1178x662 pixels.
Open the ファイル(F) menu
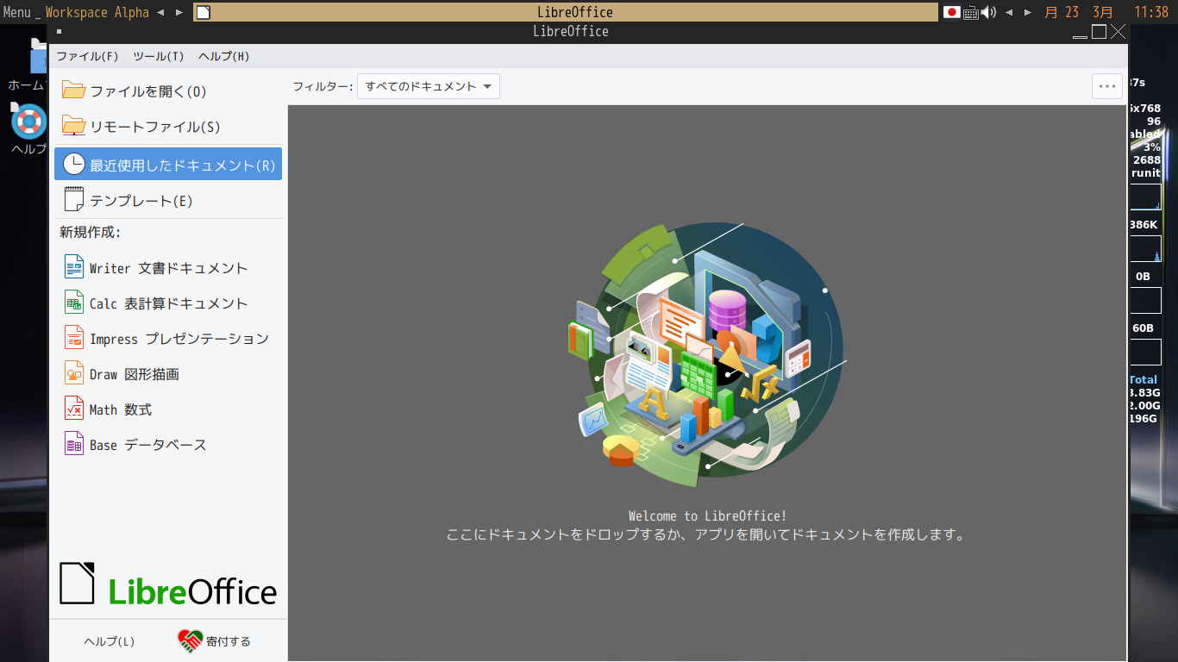click(87, 56)
